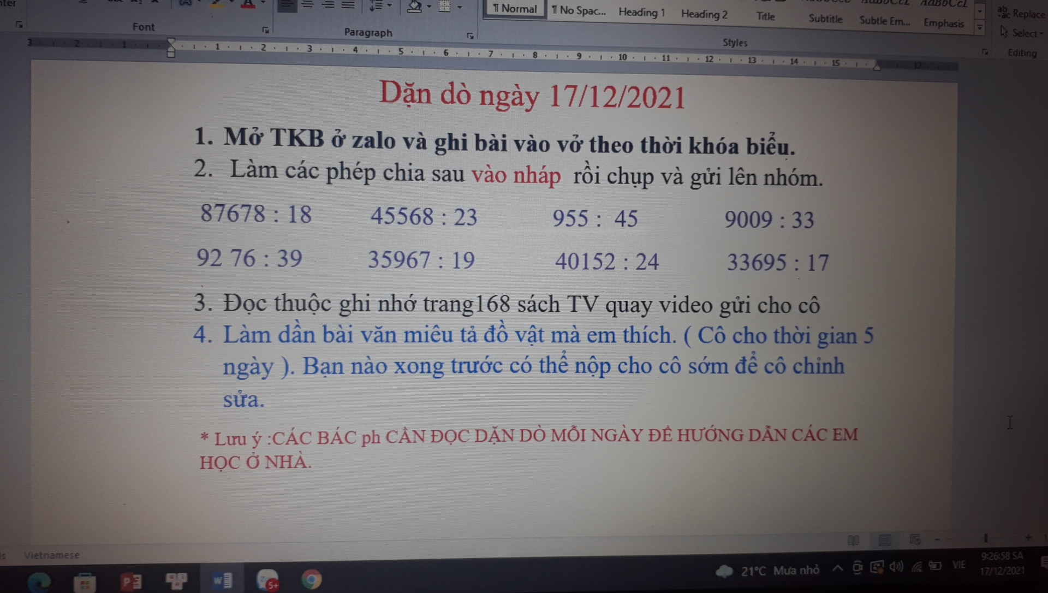Apply the Heading 1 style

[x=641, y=12]
